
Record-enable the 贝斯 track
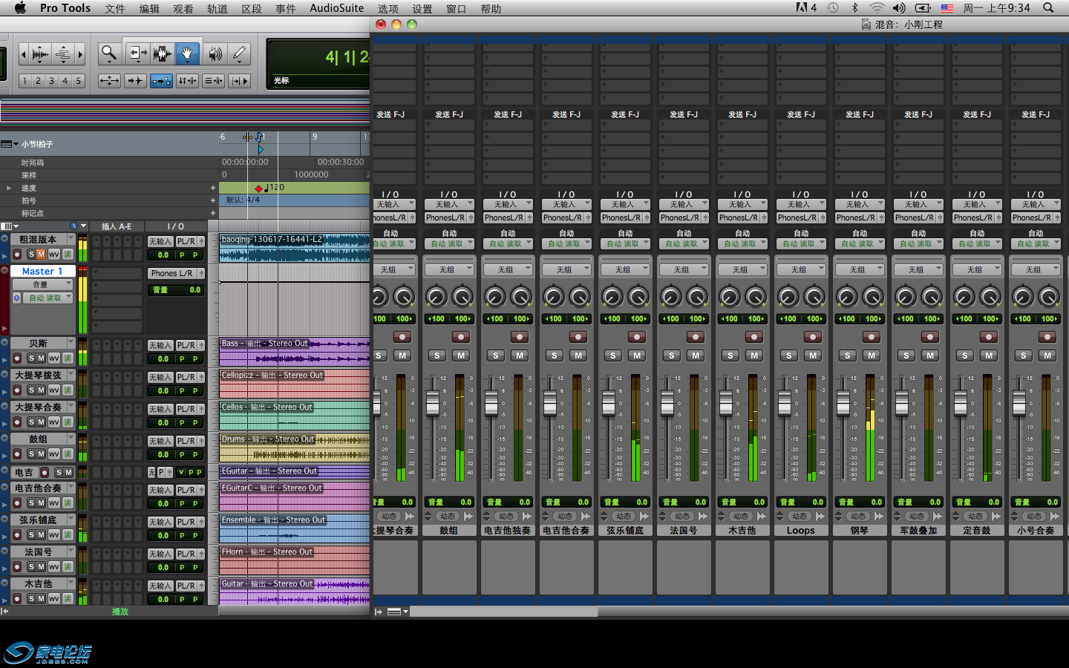pos(17,358)
